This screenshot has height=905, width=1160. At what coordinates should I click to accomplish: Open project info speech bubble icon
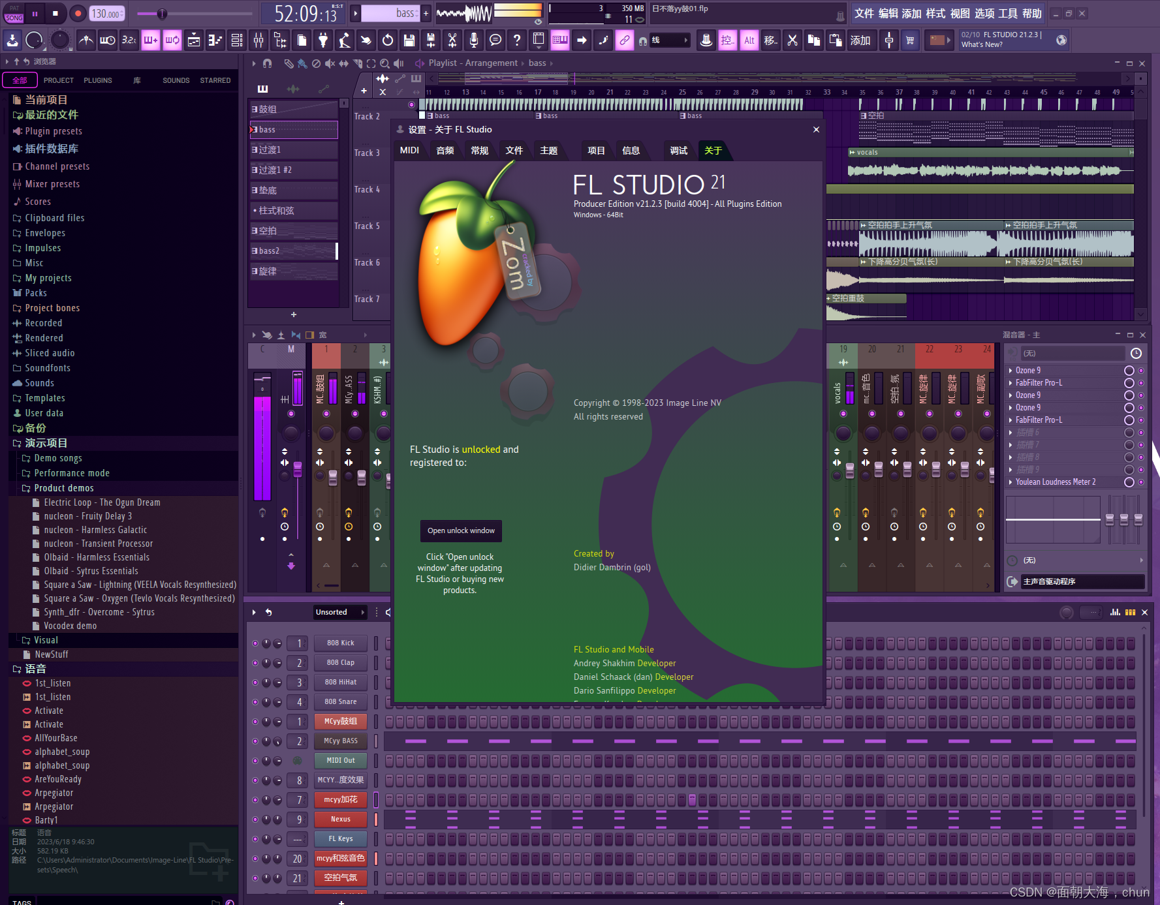(x=495, y=40)
